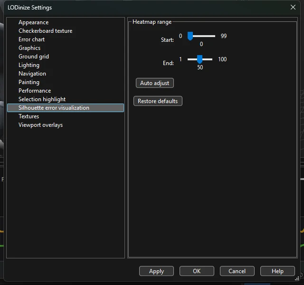Select the Painting category
This screenshot has width=304, height=285.
[x=66, y=82]
